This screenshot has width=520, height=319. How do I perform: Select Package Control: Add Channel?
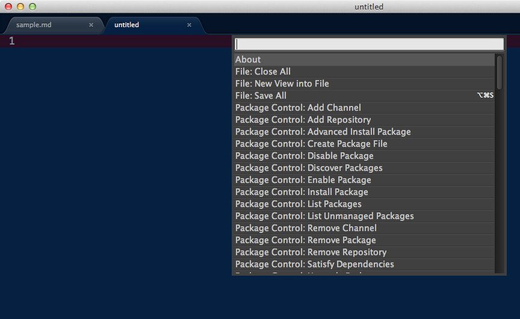(x=365, y=108)
